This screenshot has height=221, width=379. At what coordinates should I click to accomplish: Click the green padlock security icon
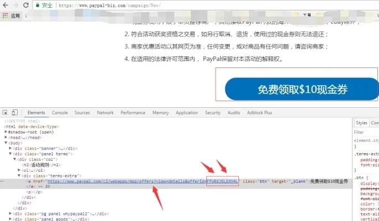pyautogui.click(x=38, y=5)
